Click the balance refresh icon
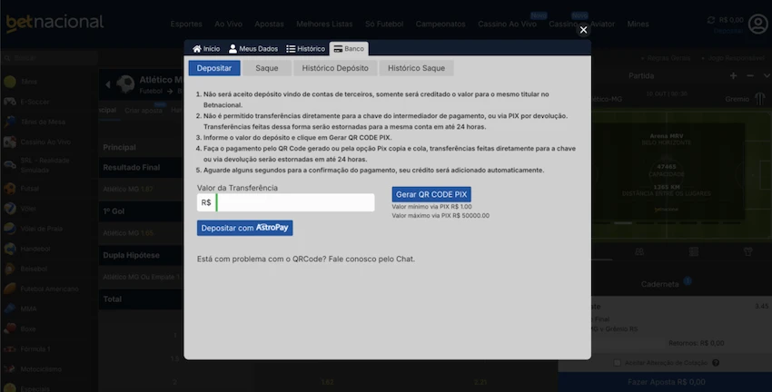 (x=711, y=20)
